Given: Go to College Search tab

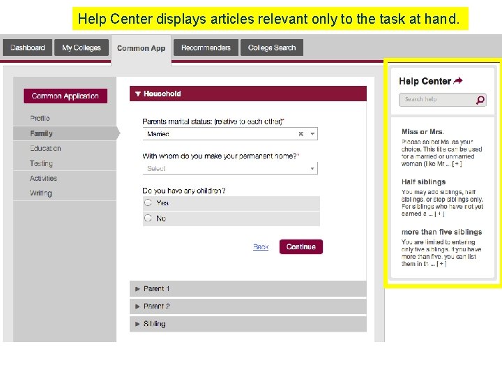Looking at the screenshot, I should click(272, 47).
